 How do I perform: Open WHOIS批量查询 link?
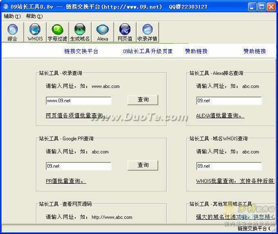235,181
